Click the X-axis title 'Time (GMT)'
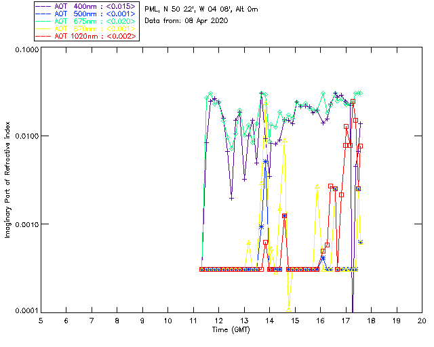The height and width of the screenshot is (347, 434). pyautogui.click(x=231, y=330)
